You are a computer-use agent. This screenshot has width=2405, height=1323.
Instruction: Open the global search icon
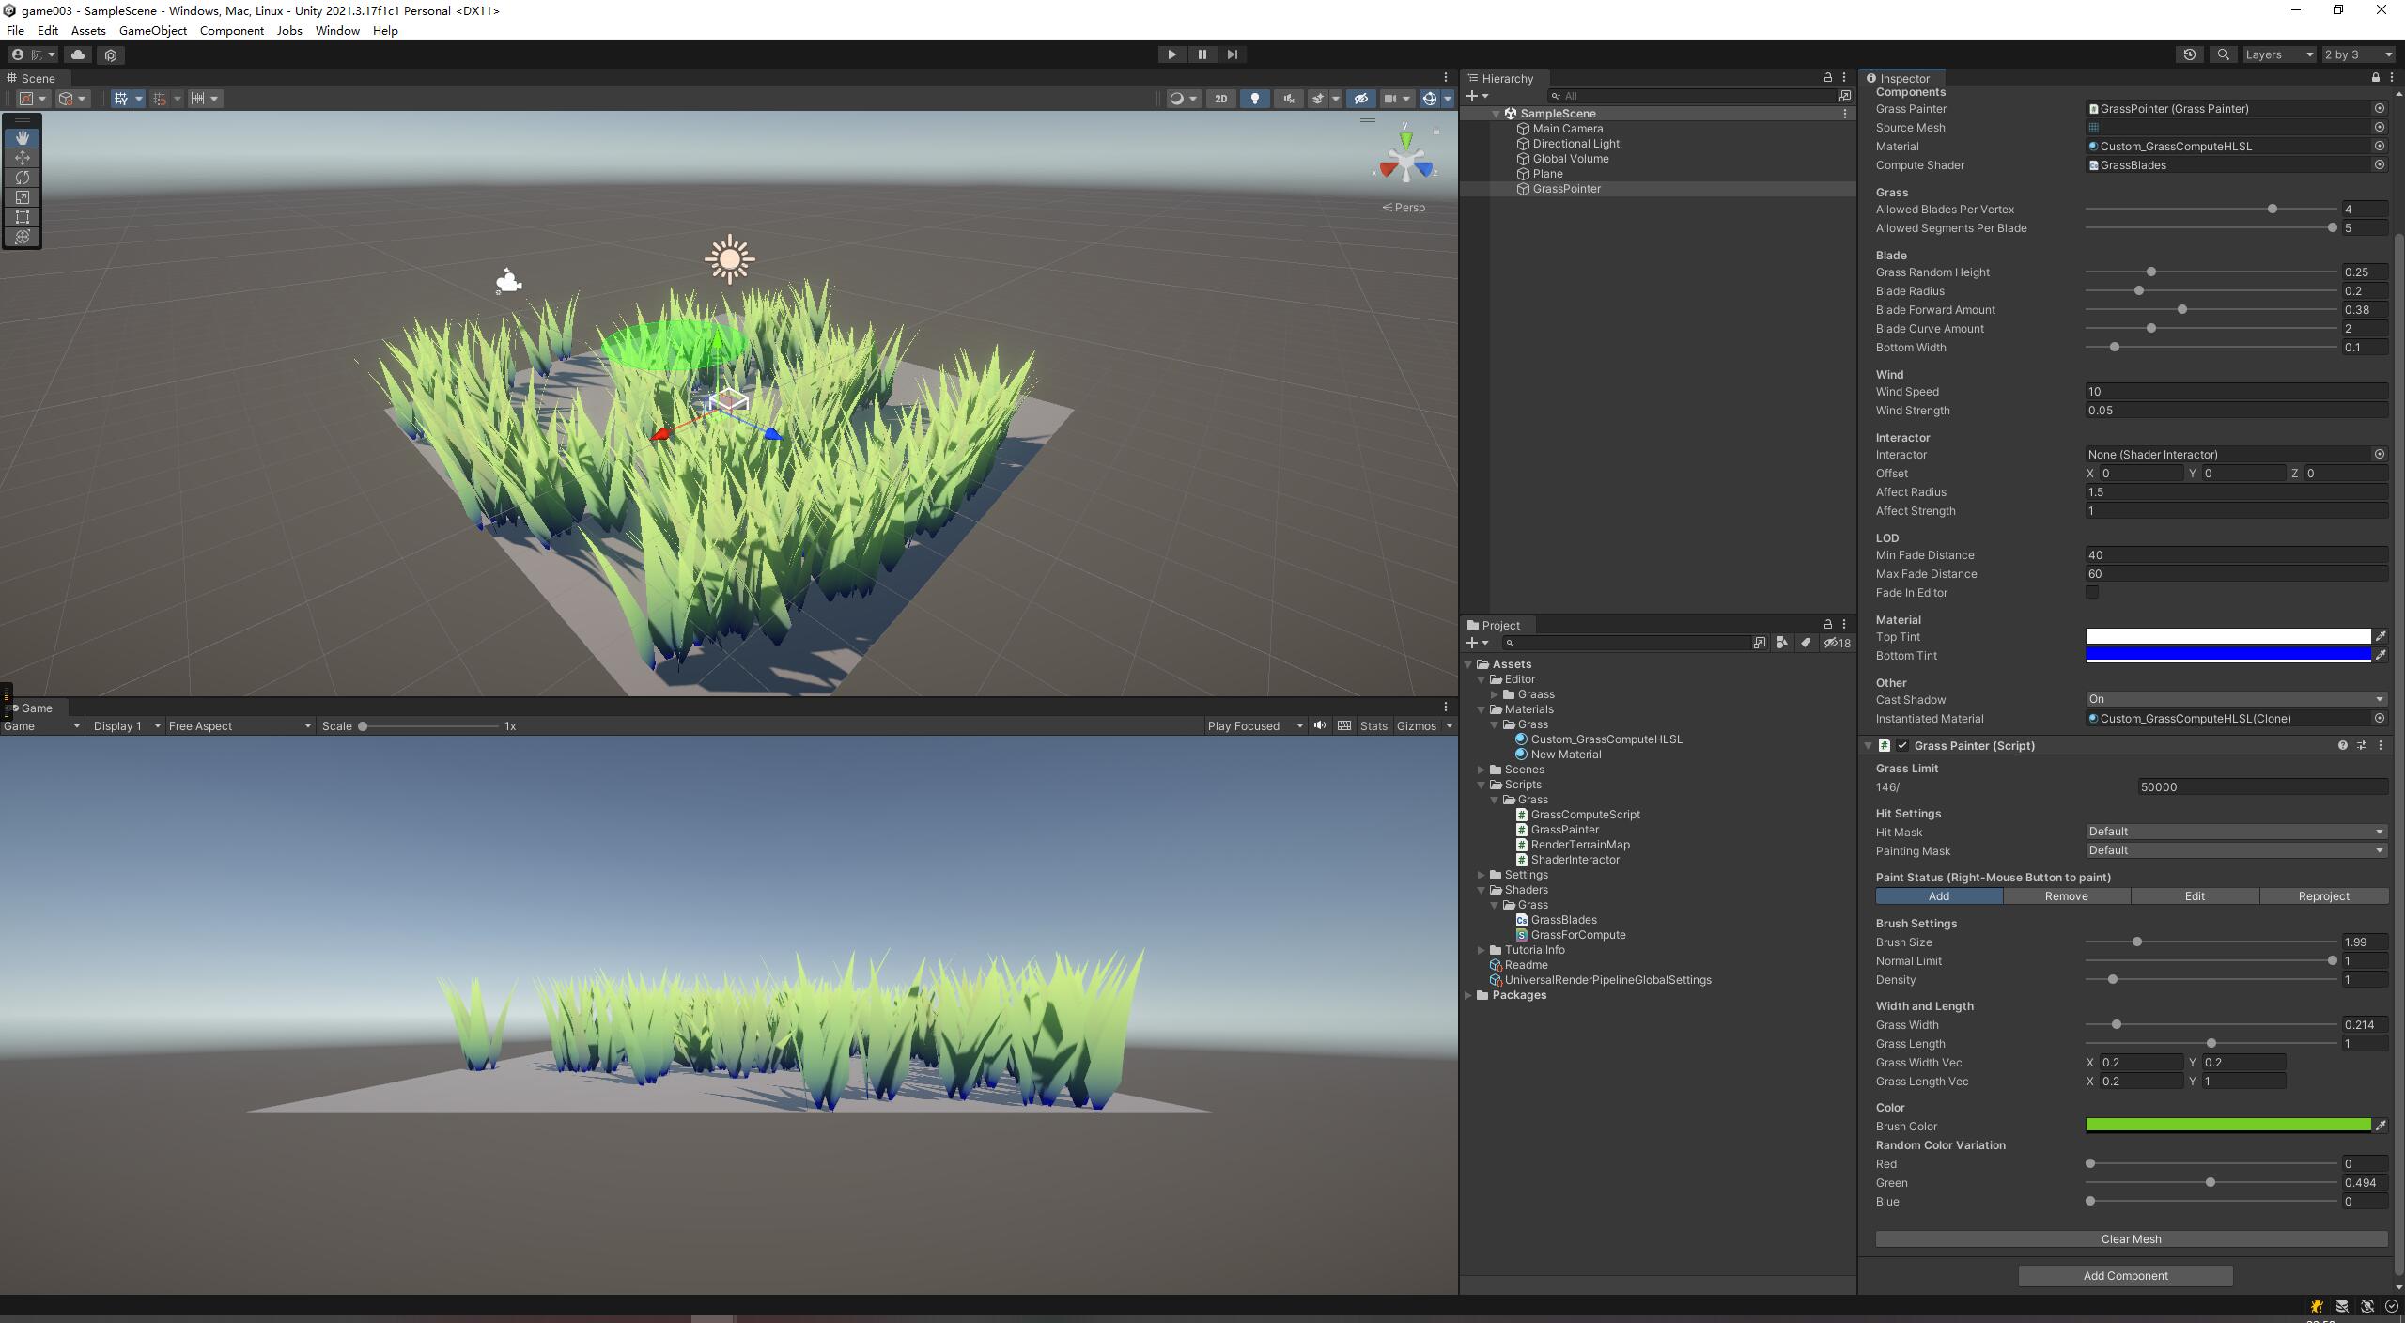[2223, 54]
